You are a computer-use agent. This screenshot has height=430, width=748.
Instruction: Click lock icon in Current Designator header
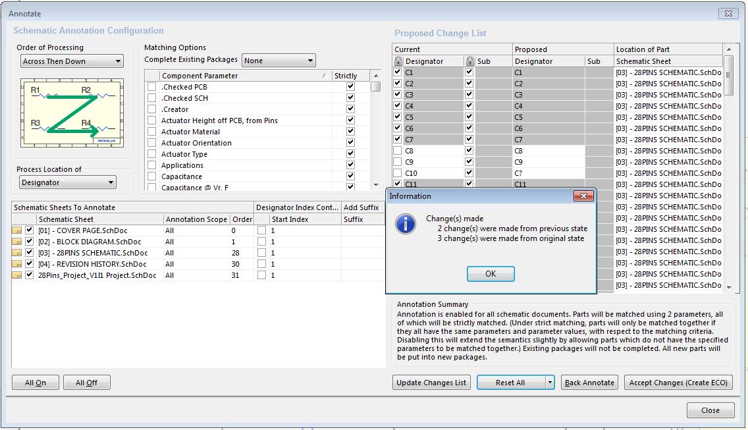point(398,61)
